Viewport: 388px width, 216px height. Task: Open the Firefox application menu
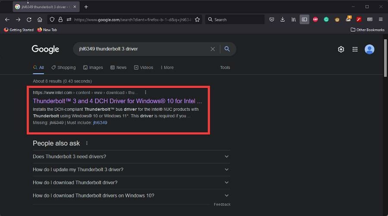click(x=381, y=19)
